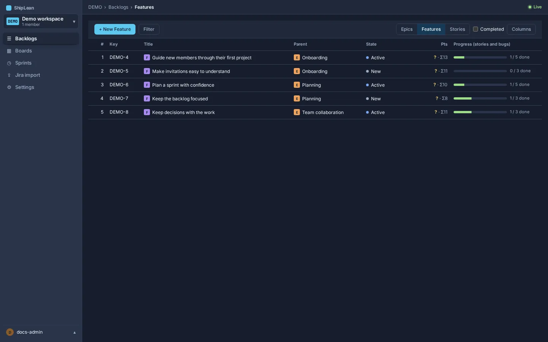The image size is (548, 342).
Task: Click the State column header
Action: point(371,44)
